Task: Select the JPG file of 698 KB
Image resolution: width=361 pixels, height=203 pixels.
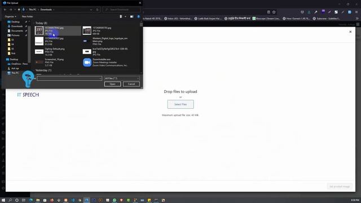Action: [105, 30]
